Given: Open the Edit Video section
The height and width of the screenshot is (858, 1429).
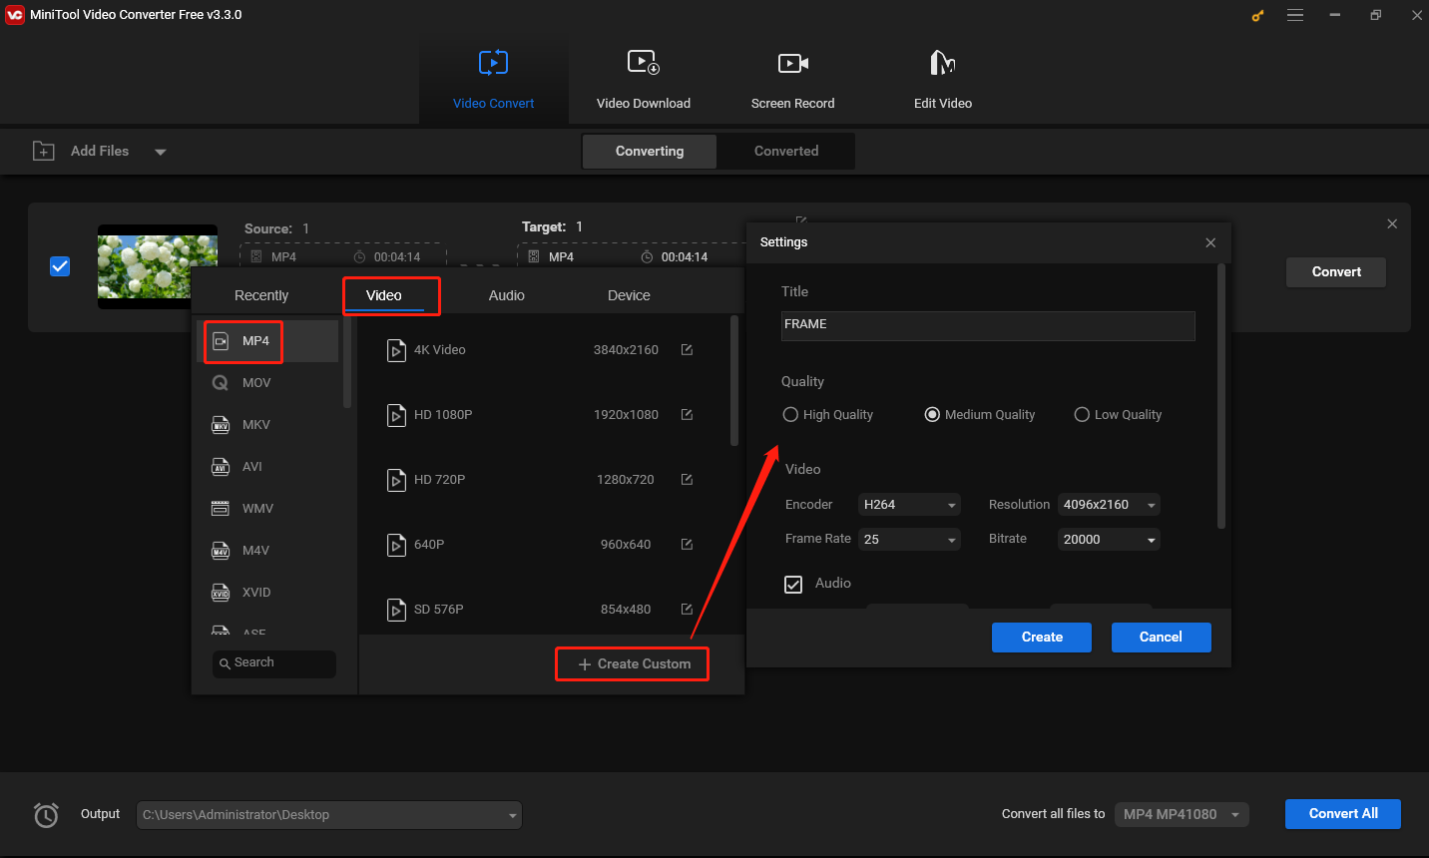Looking at the screenshot, I should [x=942, y=81].
